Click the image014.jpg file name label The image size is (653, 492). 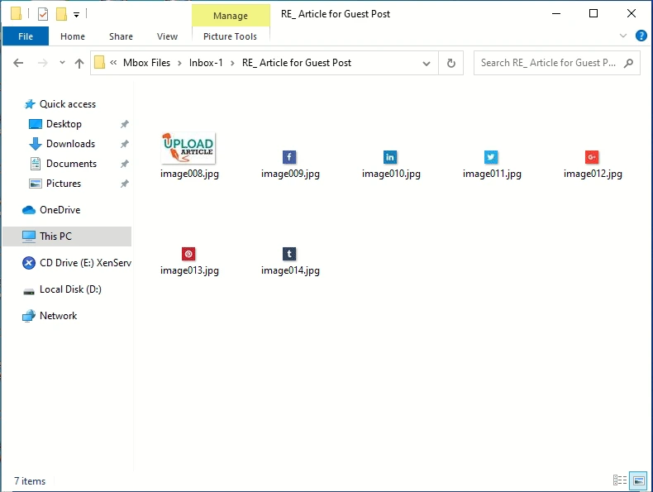pos(290,270)
